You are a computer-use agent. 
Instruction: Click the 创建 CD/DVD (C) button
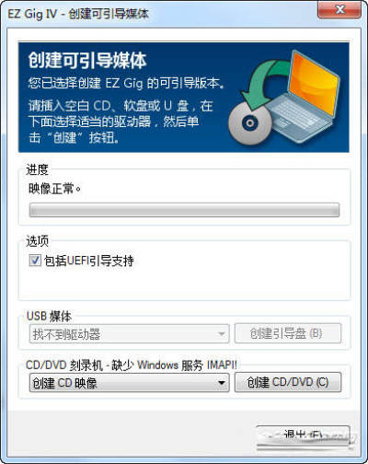pyautogui.click(x=288, y=382)
